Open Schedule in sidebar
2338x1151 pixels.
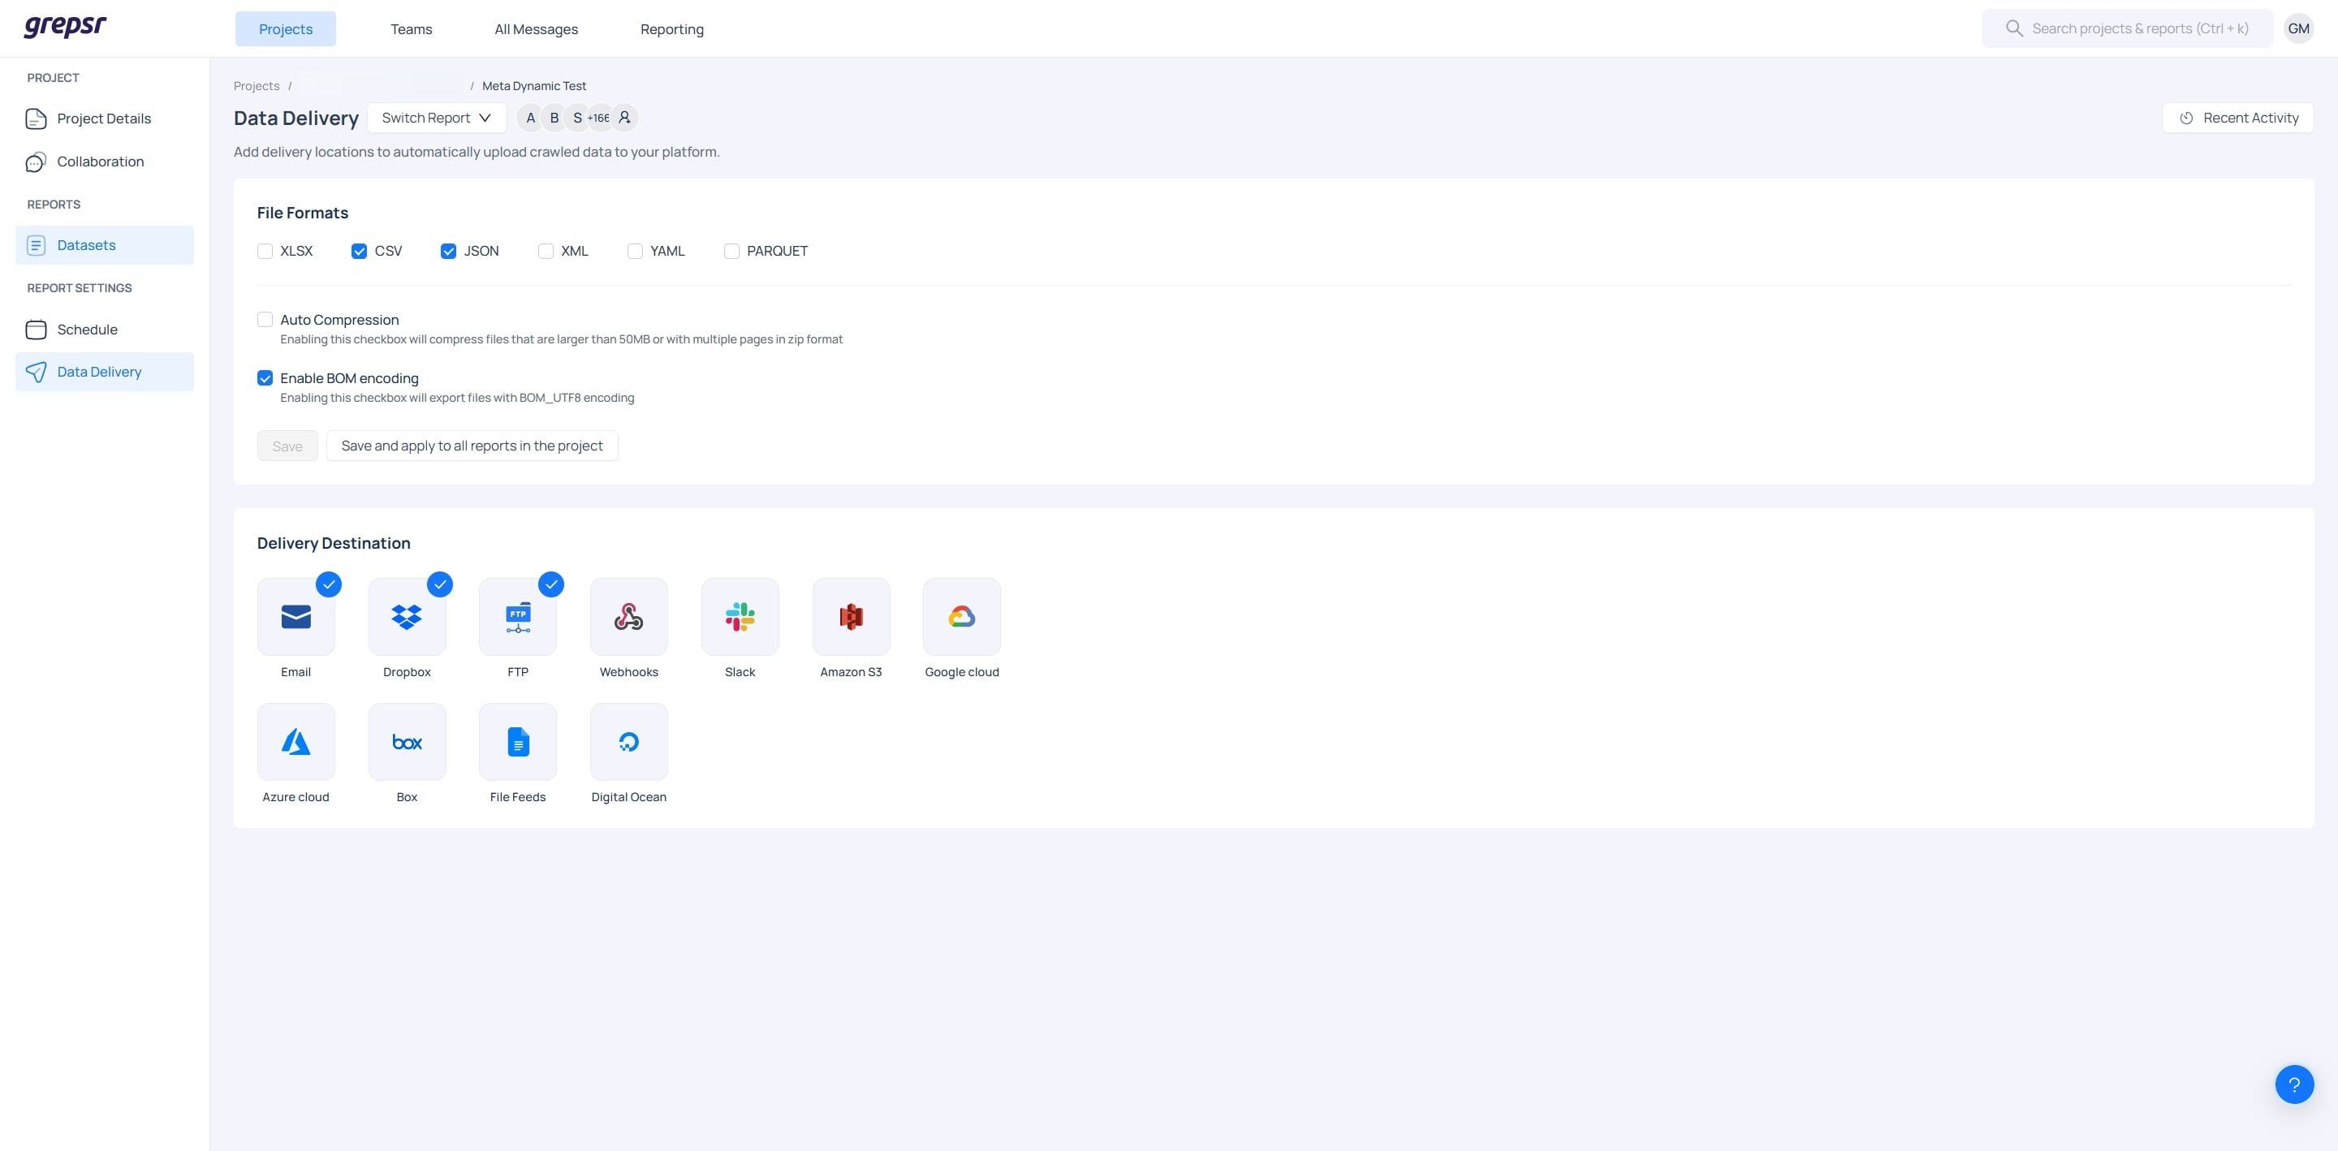click(105, 330)
